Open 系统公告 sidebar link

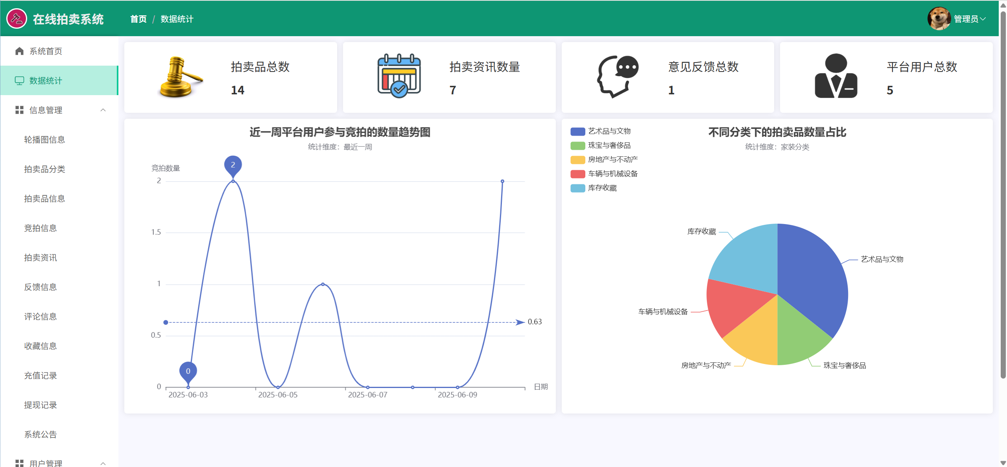click(x=40, y=434)
